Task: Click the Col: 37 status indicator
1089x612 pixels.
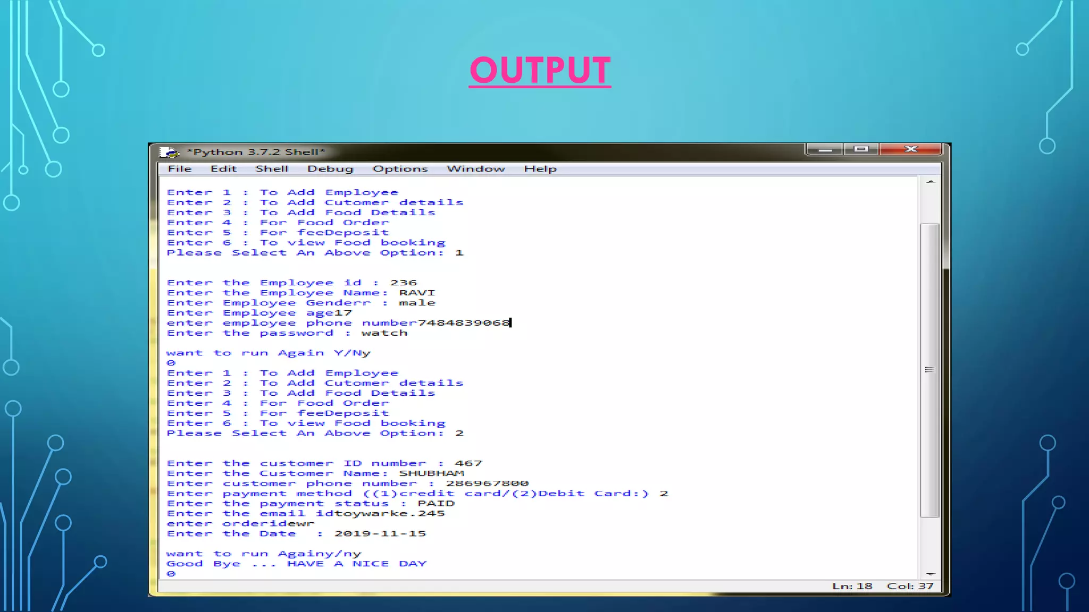Action: pos(910,586)
